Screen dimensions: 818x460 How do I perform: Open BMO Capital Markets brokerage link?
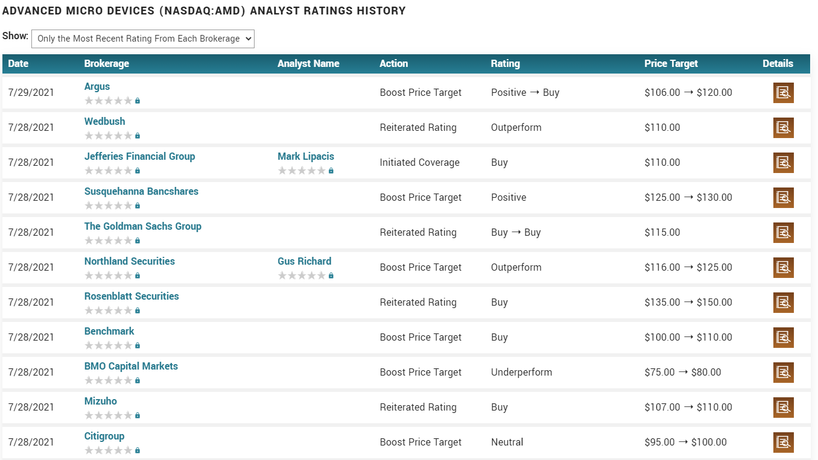point(131,366)
